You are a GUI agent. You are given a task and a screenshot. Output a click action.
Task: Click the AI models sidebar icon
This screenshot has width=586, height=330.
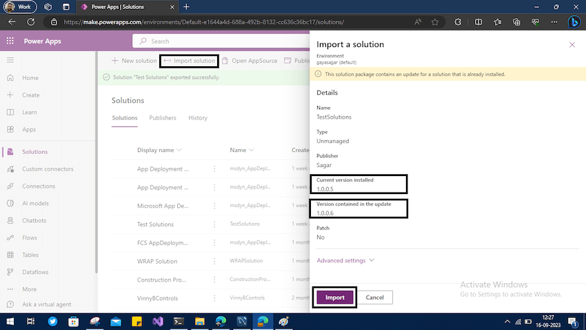coord(10,203)
